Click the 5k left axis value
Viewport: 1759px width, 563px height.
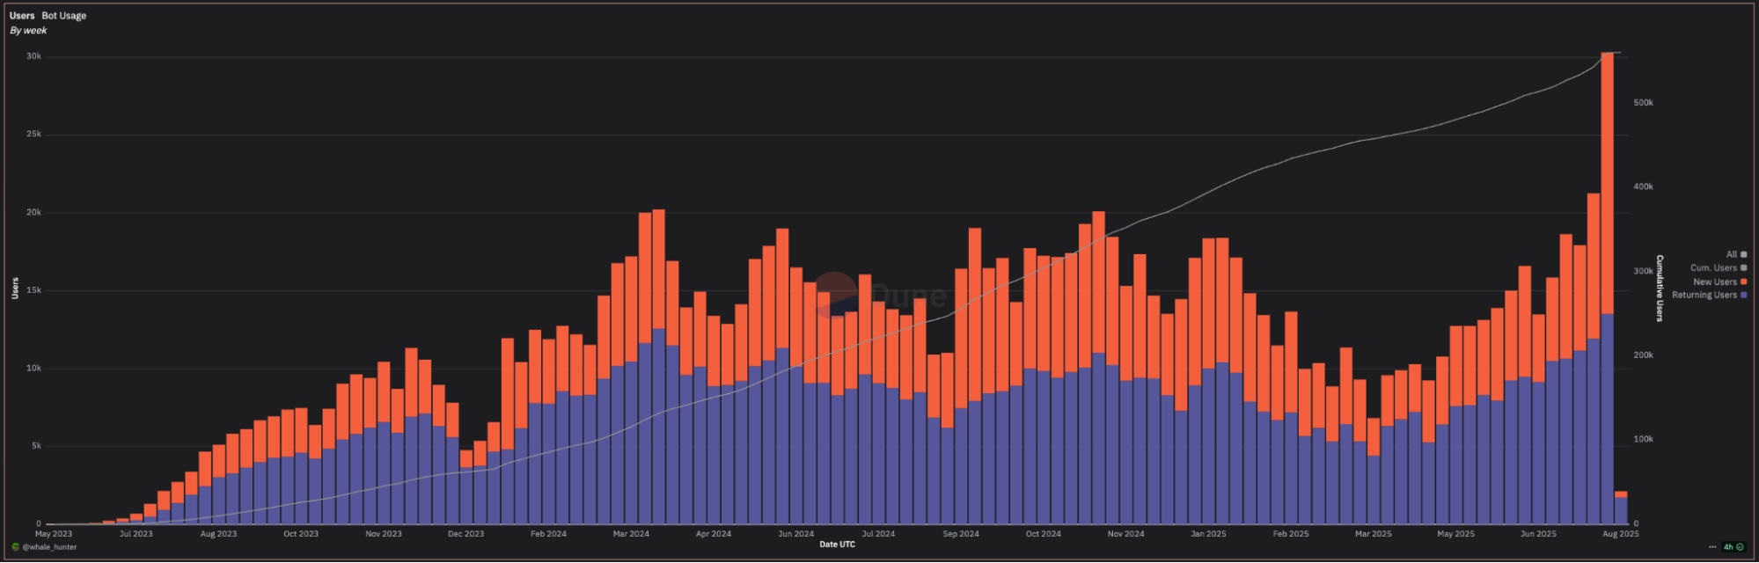click(x=36, y=446)
